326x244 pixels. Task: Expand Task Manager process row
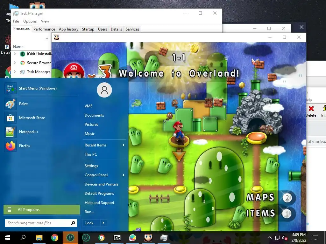point(15,71)
